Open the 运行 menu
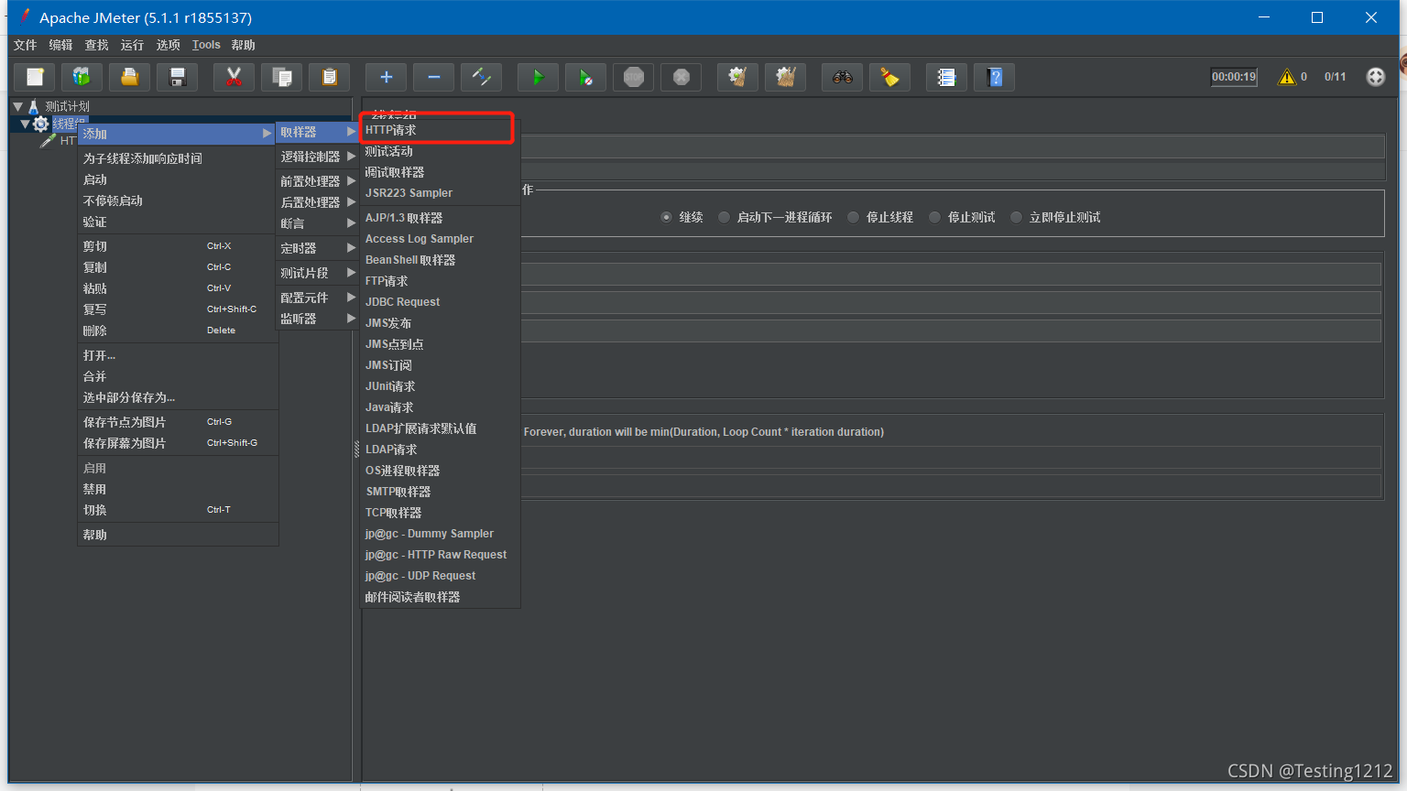This screenshot has height=791, width=1407. tap(132, 45)
